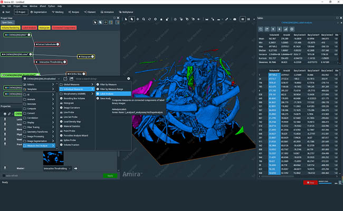Screen dimensions: 343x211
Task: Switch to single viewer layout icon
Action: pyautogui.click(x=243, y=19)
